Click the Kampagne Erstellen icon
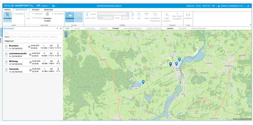This screenshot has width=253, height=125. (47, 14)
